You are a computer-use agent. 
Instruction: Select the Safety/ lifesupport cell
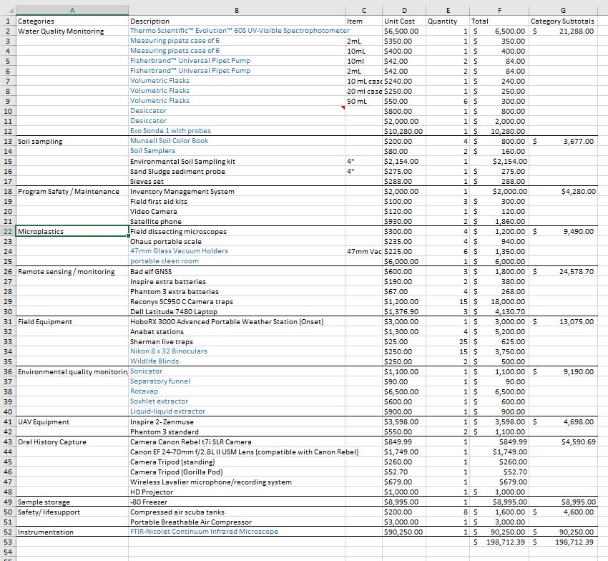[72, 512]
